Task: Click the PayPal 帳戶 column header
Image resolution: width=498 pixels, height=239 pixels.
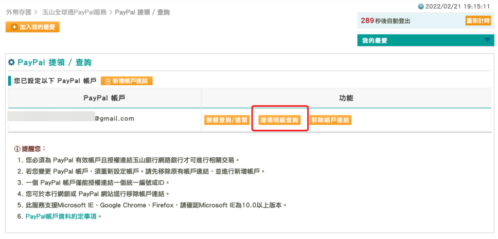Action: coord(105,98)
